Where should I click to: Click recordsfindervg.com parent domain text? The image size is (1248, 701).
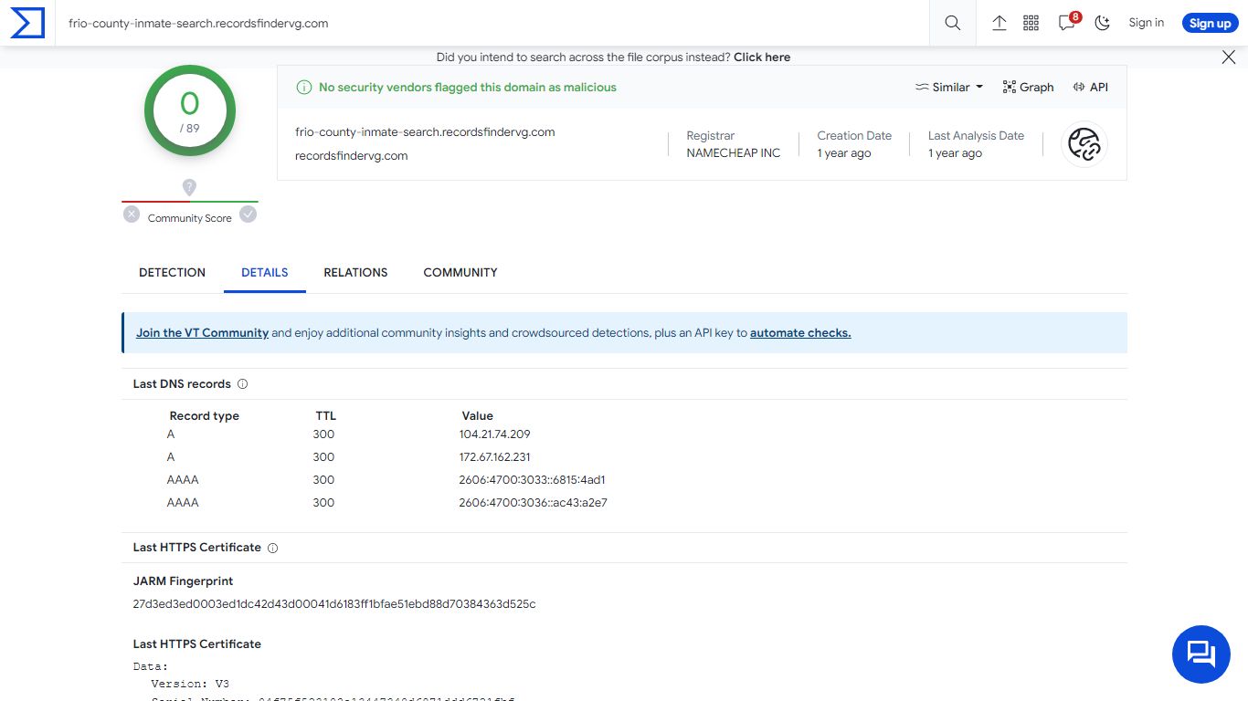(352, 156)
